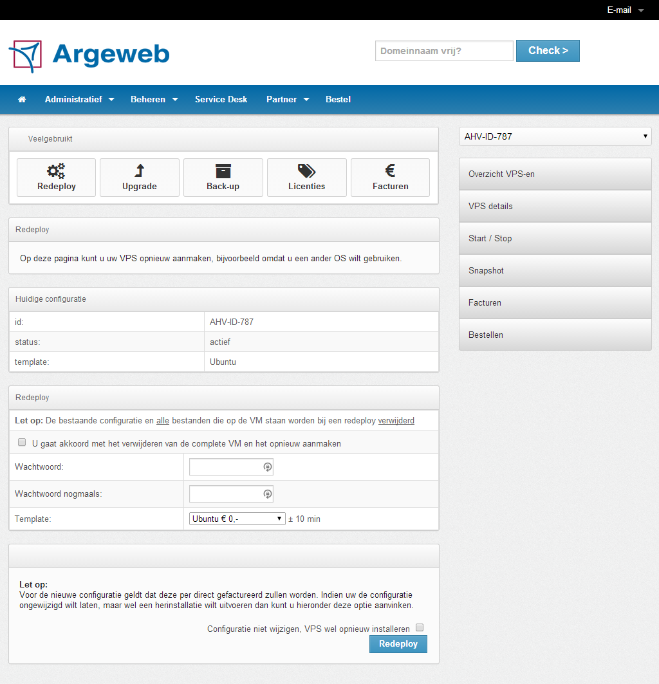The height and width of the screenshot is (684, 659).
Task: Tick the agreement to delete VM checkbox
Action: 22,443
